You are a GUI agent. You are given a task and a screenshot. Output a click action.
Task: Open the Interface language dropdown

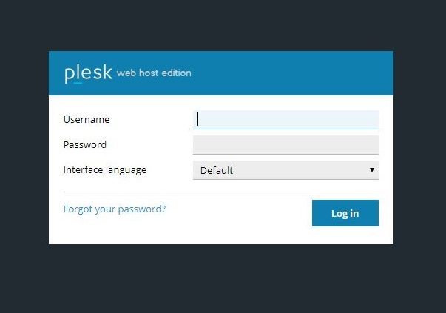click(x=285, y=170)
